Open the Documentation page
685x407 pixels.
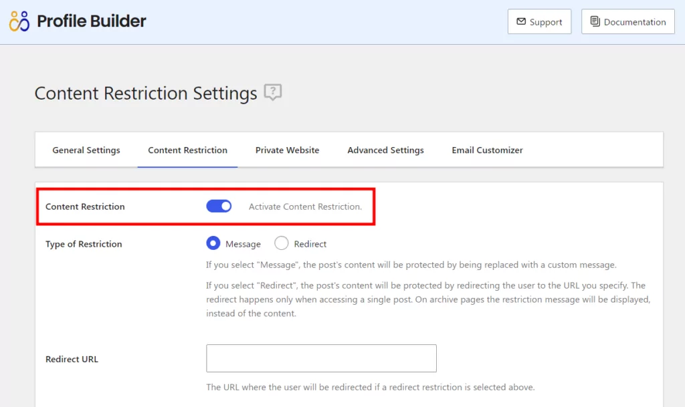click(627, 21)
